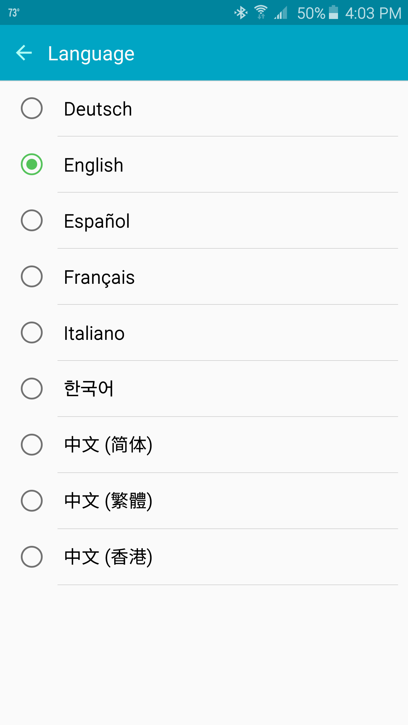The width and height of the screenshot is (408, 725).
Task: Tap the 中文 (繁體) language label
Action: click(x=108, y=501)
